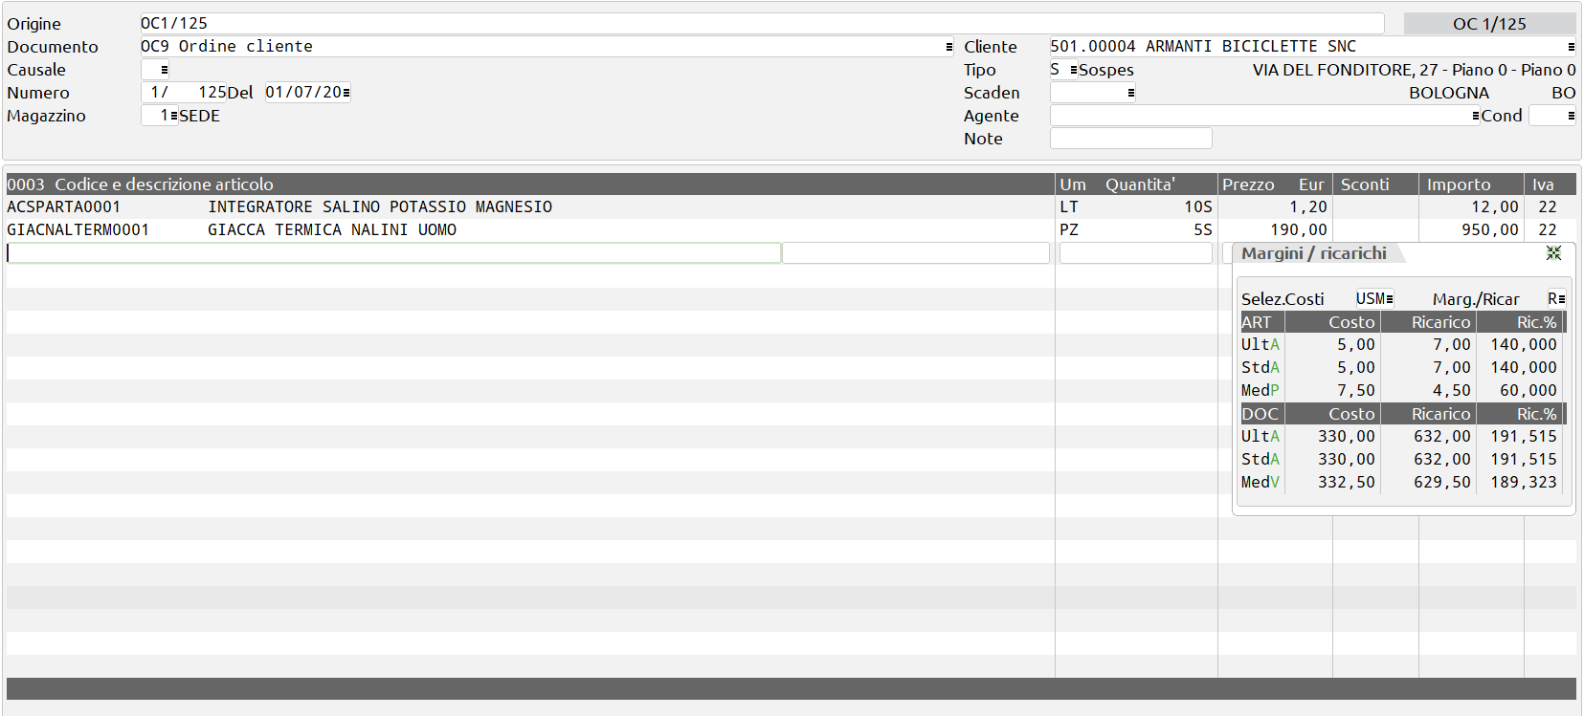Open the Agente lookup list icon
Image resolution: width=1584 pixels, height=716 pixels.
[x=1475, y=116]
